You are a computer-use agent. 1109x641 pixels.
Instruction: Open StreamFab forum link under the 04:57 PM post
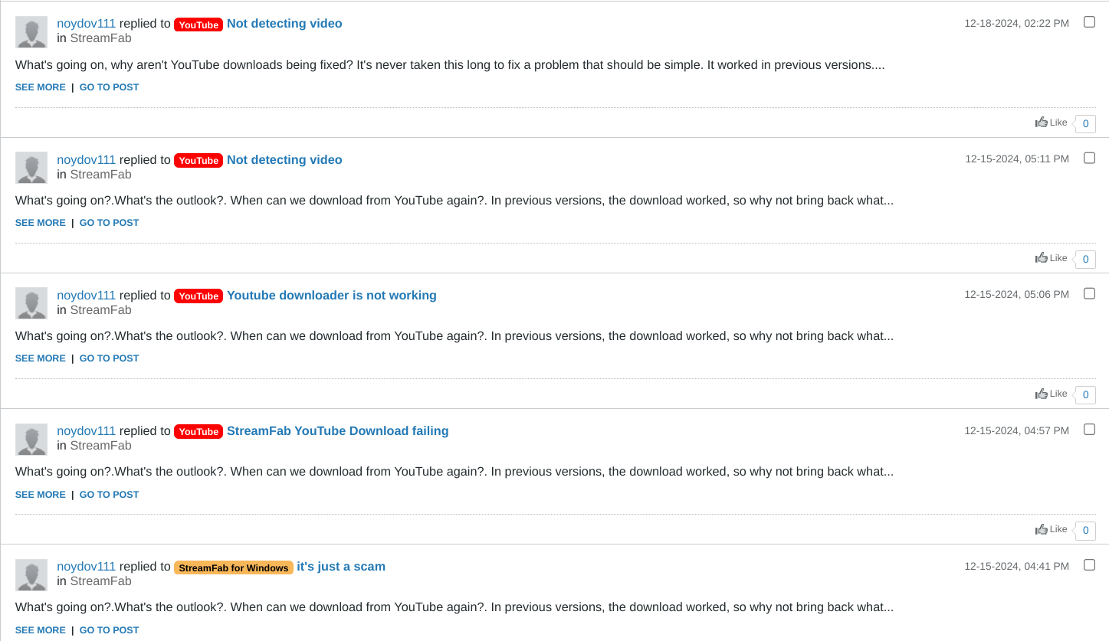coord(100,446)
